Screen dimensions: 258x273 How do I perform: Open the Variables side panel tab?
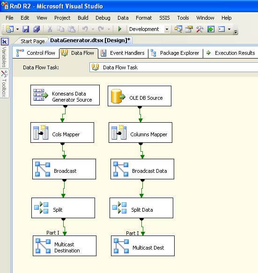(4, 53)
